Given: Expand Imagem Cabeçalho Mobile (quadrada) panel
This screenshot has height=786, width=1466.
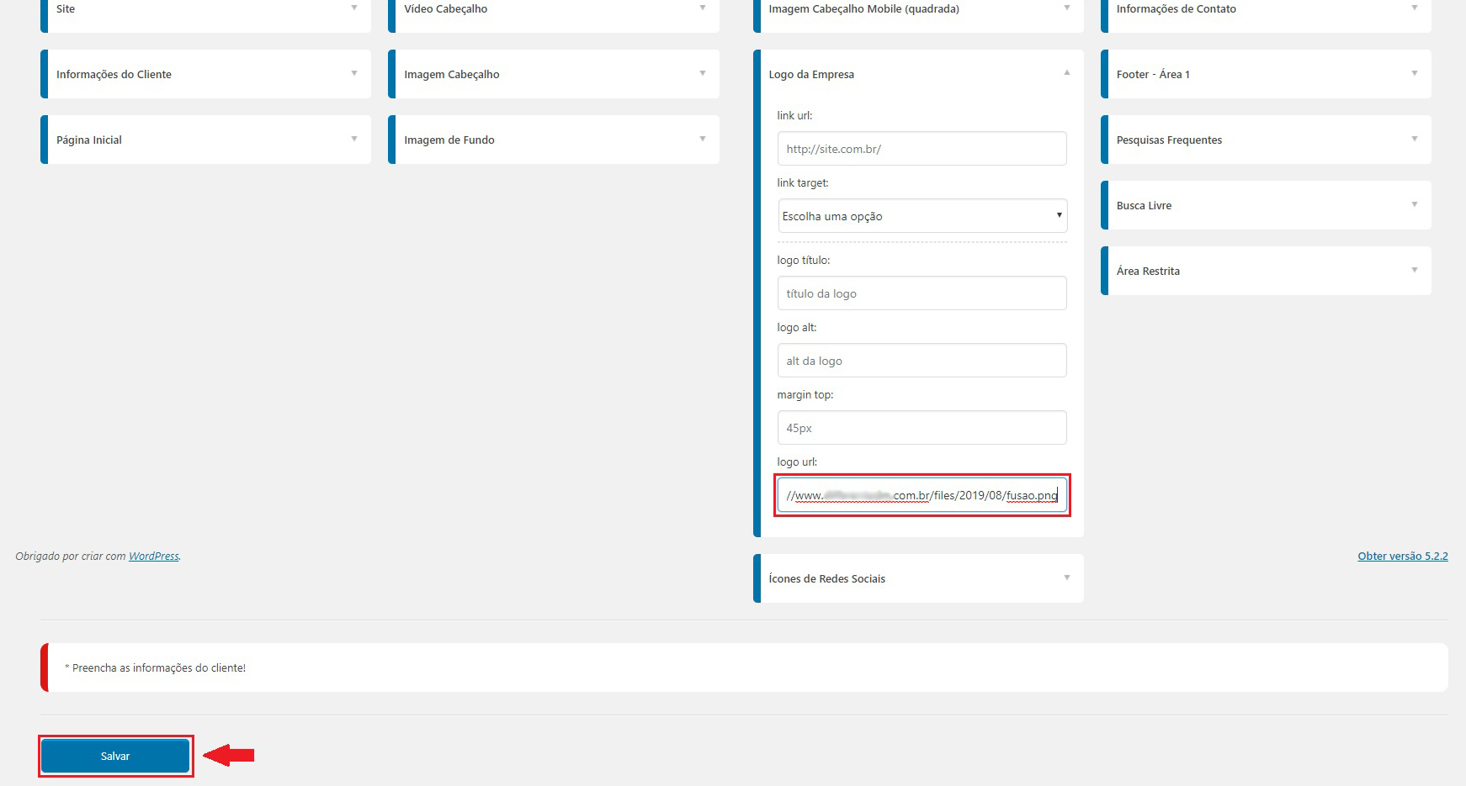Looking at the screenshot, I should [x=1066, y=8].
